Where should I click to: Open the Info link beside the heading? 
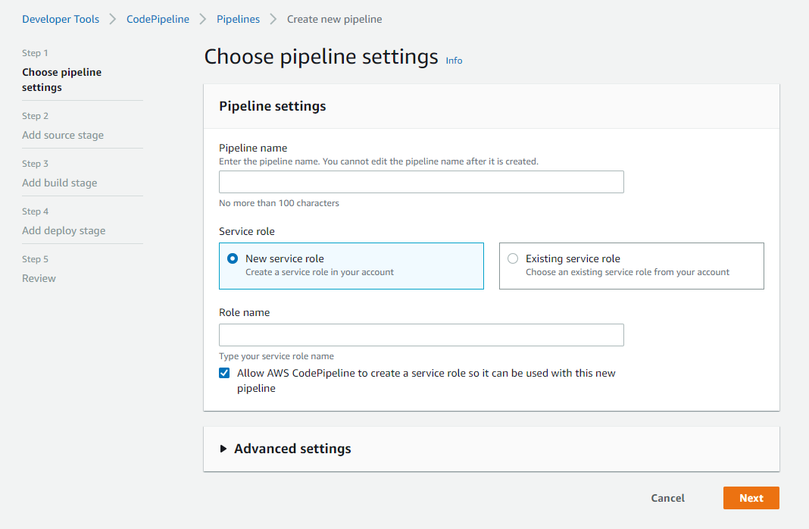pos(454,61)
